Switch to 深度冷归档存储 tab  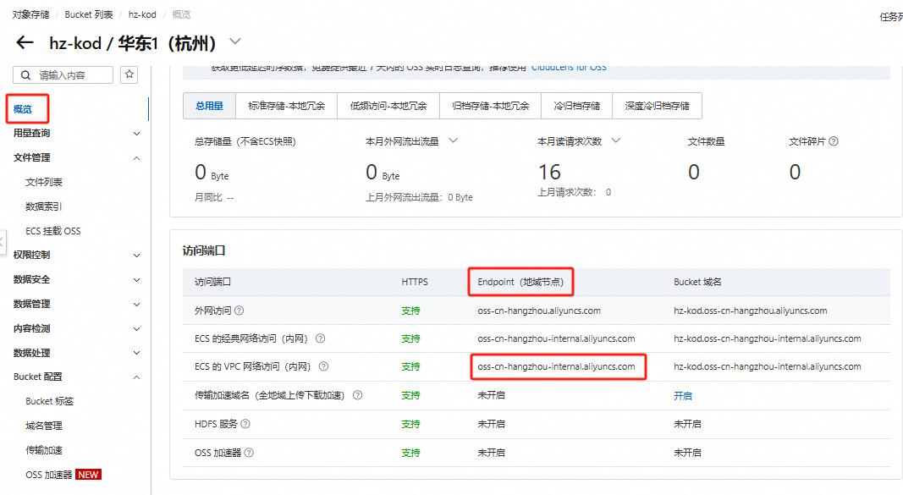pyautogui.click(x=657, y=106)
